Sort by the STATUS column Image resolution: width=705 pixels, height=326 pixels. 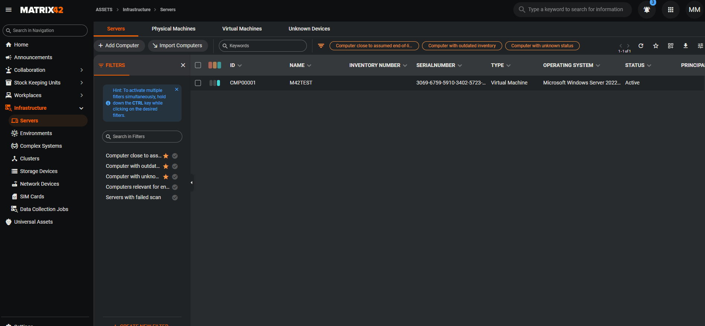[638, 65]
